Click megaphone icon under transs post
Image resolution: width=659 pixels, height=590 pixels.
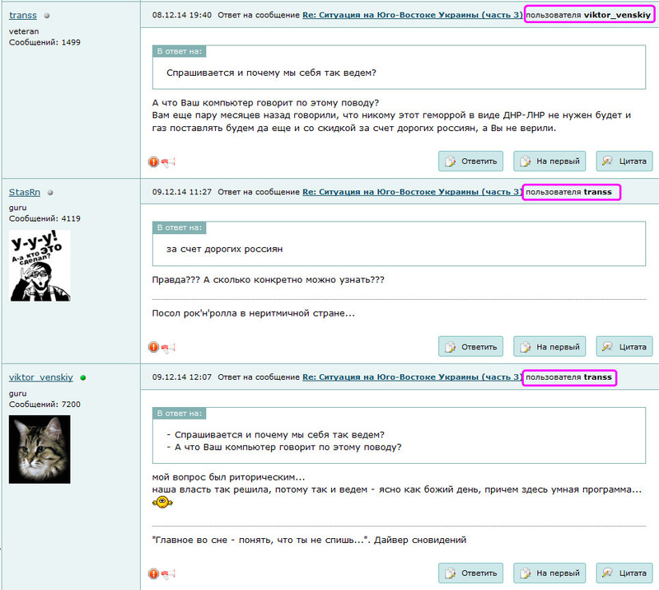[x=168, y=162]
